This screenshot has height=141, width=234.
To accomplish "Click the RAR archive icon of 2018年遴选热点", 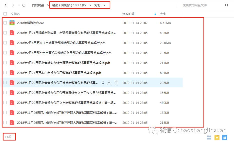I will pyautogui.click(x=12, y=23).
